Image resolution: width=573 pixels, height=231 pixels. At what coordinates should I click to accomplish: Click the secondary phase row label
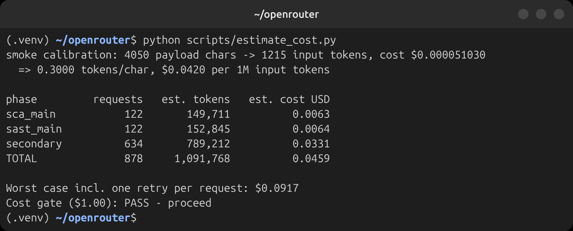click(x=34, y=144)
